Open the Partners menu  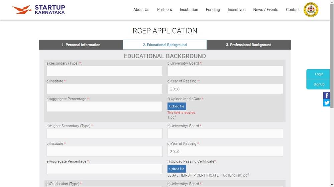164,10
